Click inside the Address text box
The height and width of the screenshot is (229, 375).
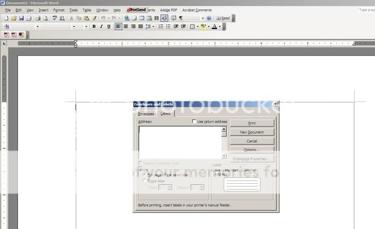(x=180, y=143)
